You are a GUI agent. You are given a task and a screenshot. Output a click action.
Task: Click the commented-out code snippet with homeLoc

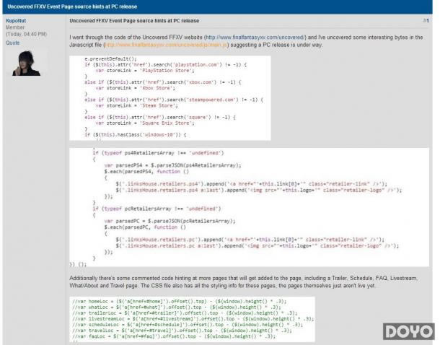(x=192, y=320)
